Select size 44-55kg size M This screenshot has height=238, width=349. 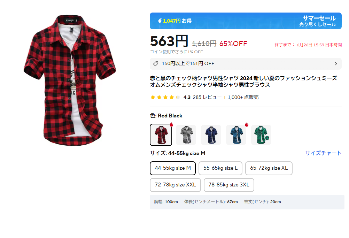click(173, 168)
